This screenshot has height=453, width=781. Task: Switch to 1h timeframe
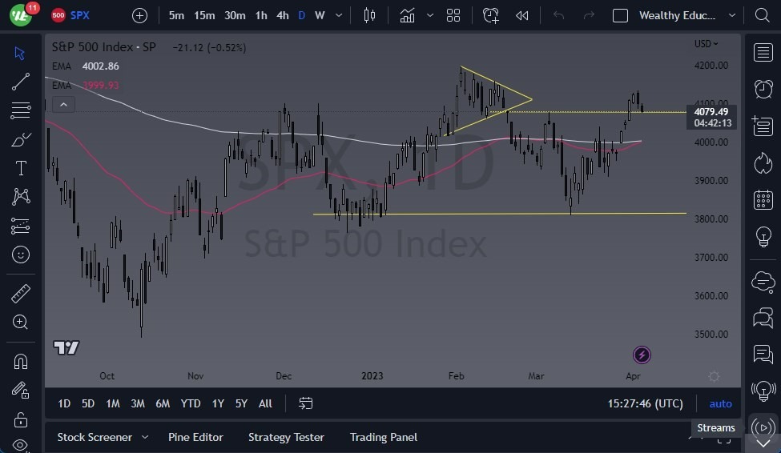[x=261, y=15]
